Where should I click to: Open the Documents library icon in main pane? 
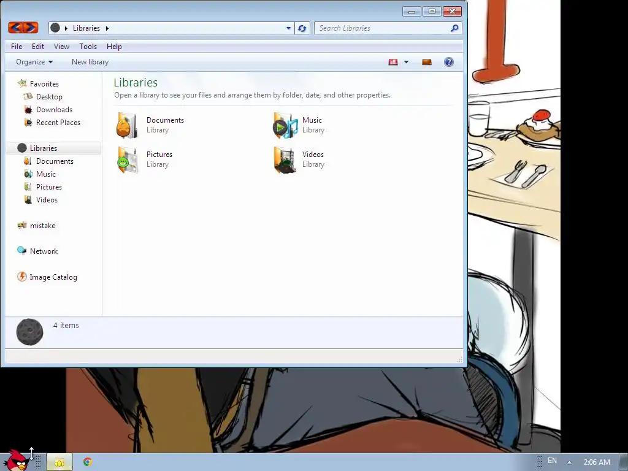click(x=127, y=125)
